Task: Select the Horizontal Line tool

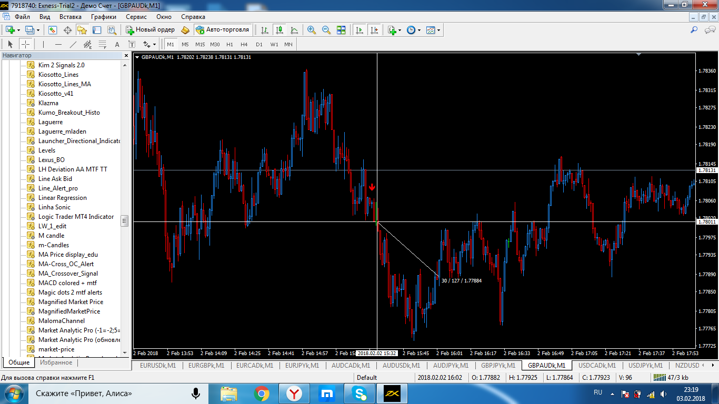Action: click(x=58, y=44)
